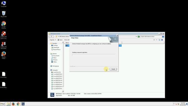Open File Explorer from the taskbar
188x106 pixels.
coord(8,104)
